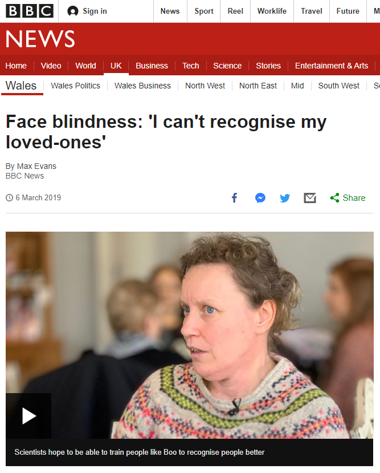The width and height of the screenshot is (380, 473).
Task: Share via Messenger icon
Action: [x=260, y=198]
